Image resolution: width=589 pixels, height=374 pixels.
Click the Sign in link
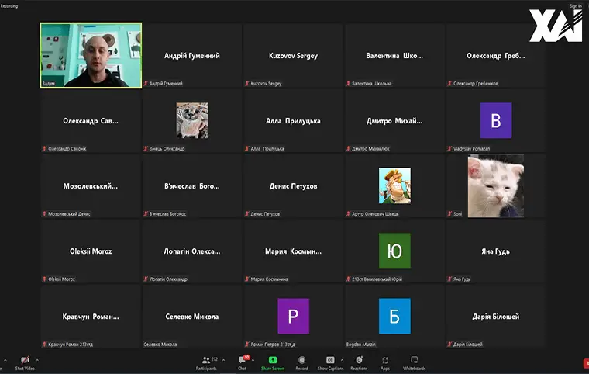click(x=575, y=5)
